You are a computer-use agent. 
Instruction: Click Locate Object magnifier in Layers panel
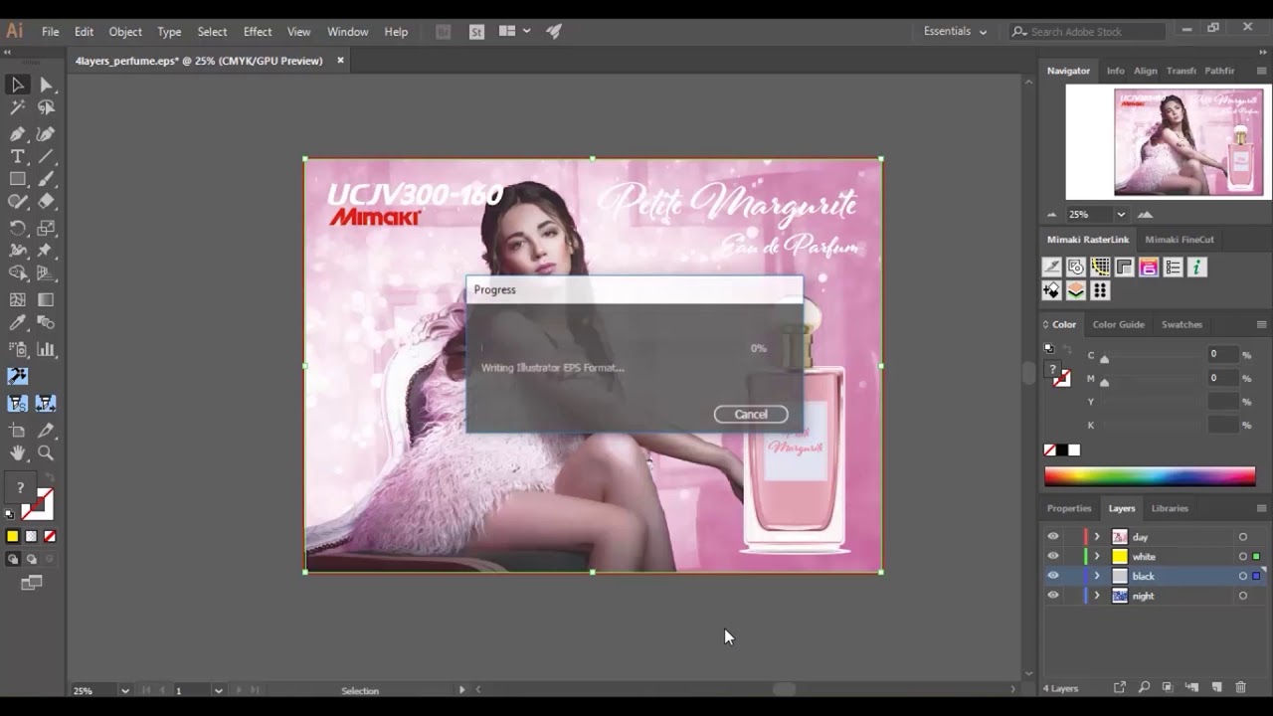[1144, 687]
